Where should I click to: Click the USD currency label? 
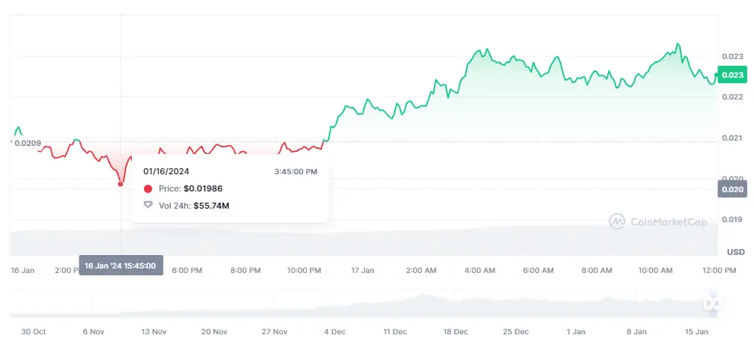[x=736, y=252]
